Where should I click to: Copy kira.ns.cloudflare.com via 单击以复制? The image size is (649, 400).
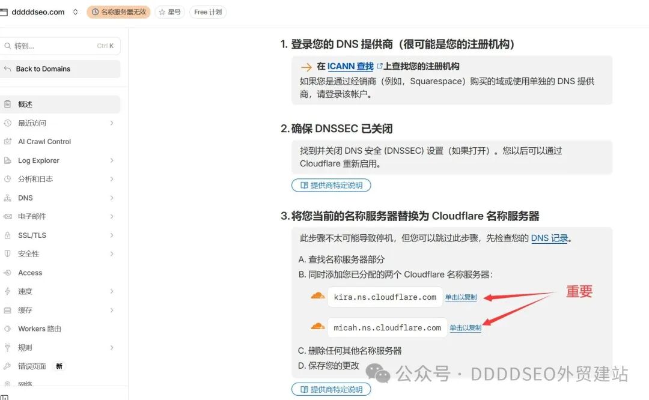coord(461,297)
